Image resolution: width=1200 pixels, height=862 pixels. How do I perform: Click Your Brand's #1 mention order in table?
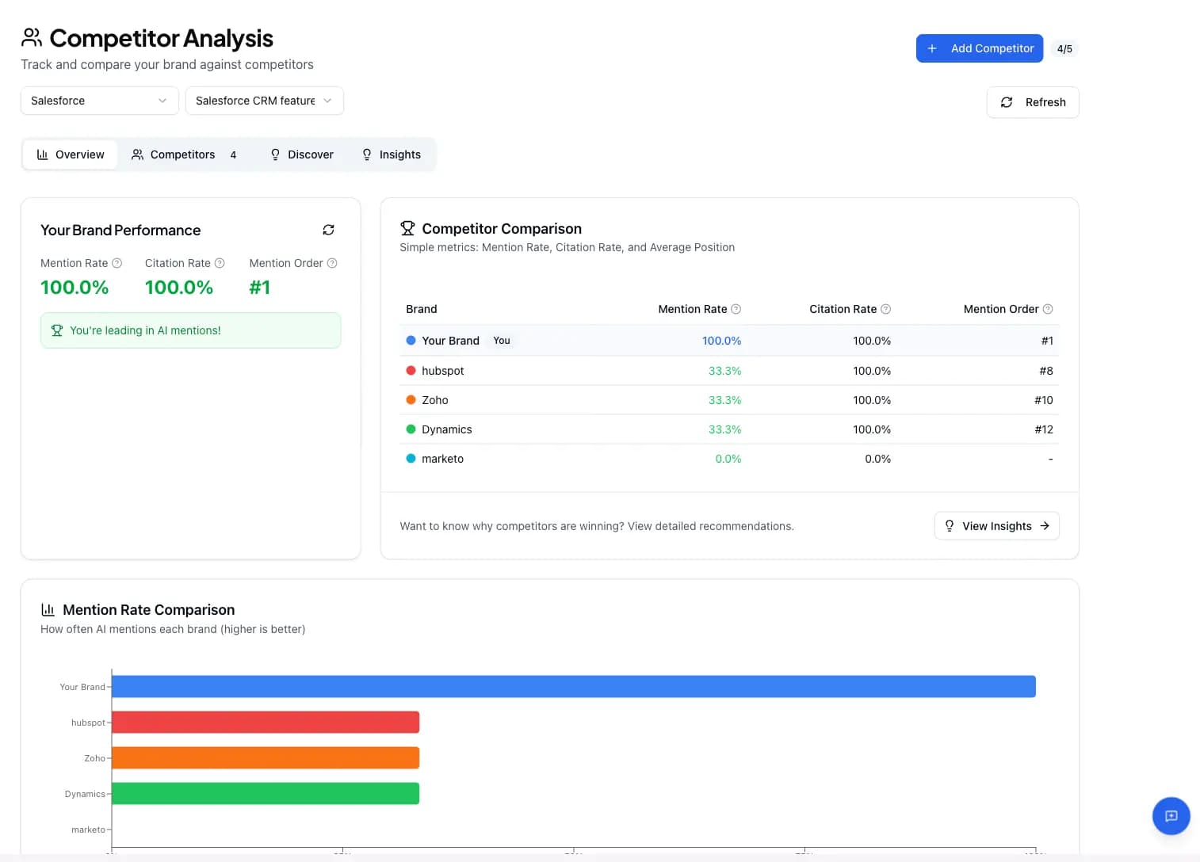(1047, 341)
